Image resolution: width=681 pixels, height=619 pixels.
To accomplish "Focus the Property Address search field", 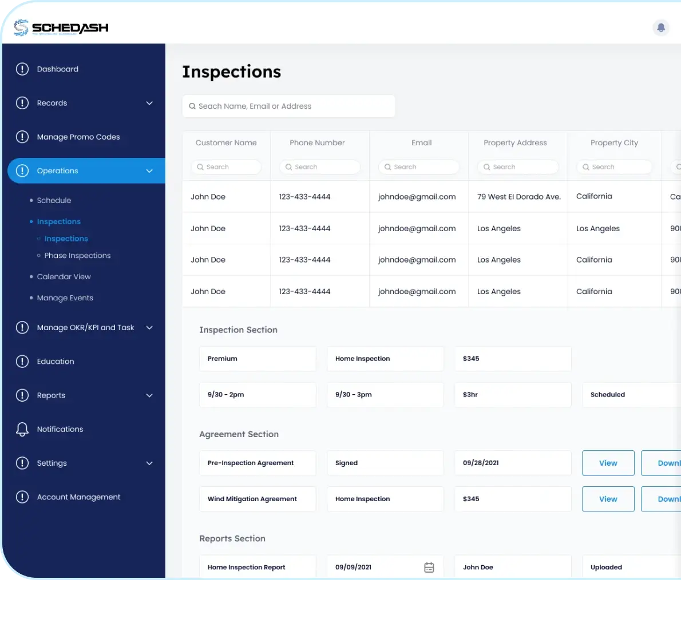I will coord(518,166).
